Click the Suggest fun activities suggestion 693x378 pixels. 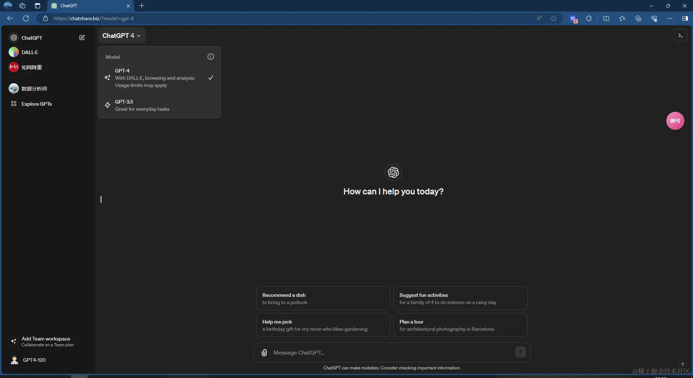[460, 298]
